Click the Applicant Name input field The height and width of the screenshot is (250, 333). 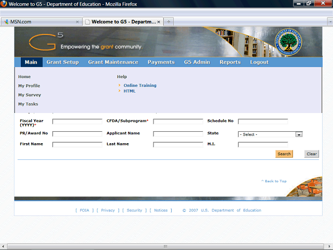178,134
